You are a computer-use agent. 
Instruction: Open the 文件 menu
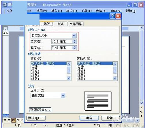(10, 11)
